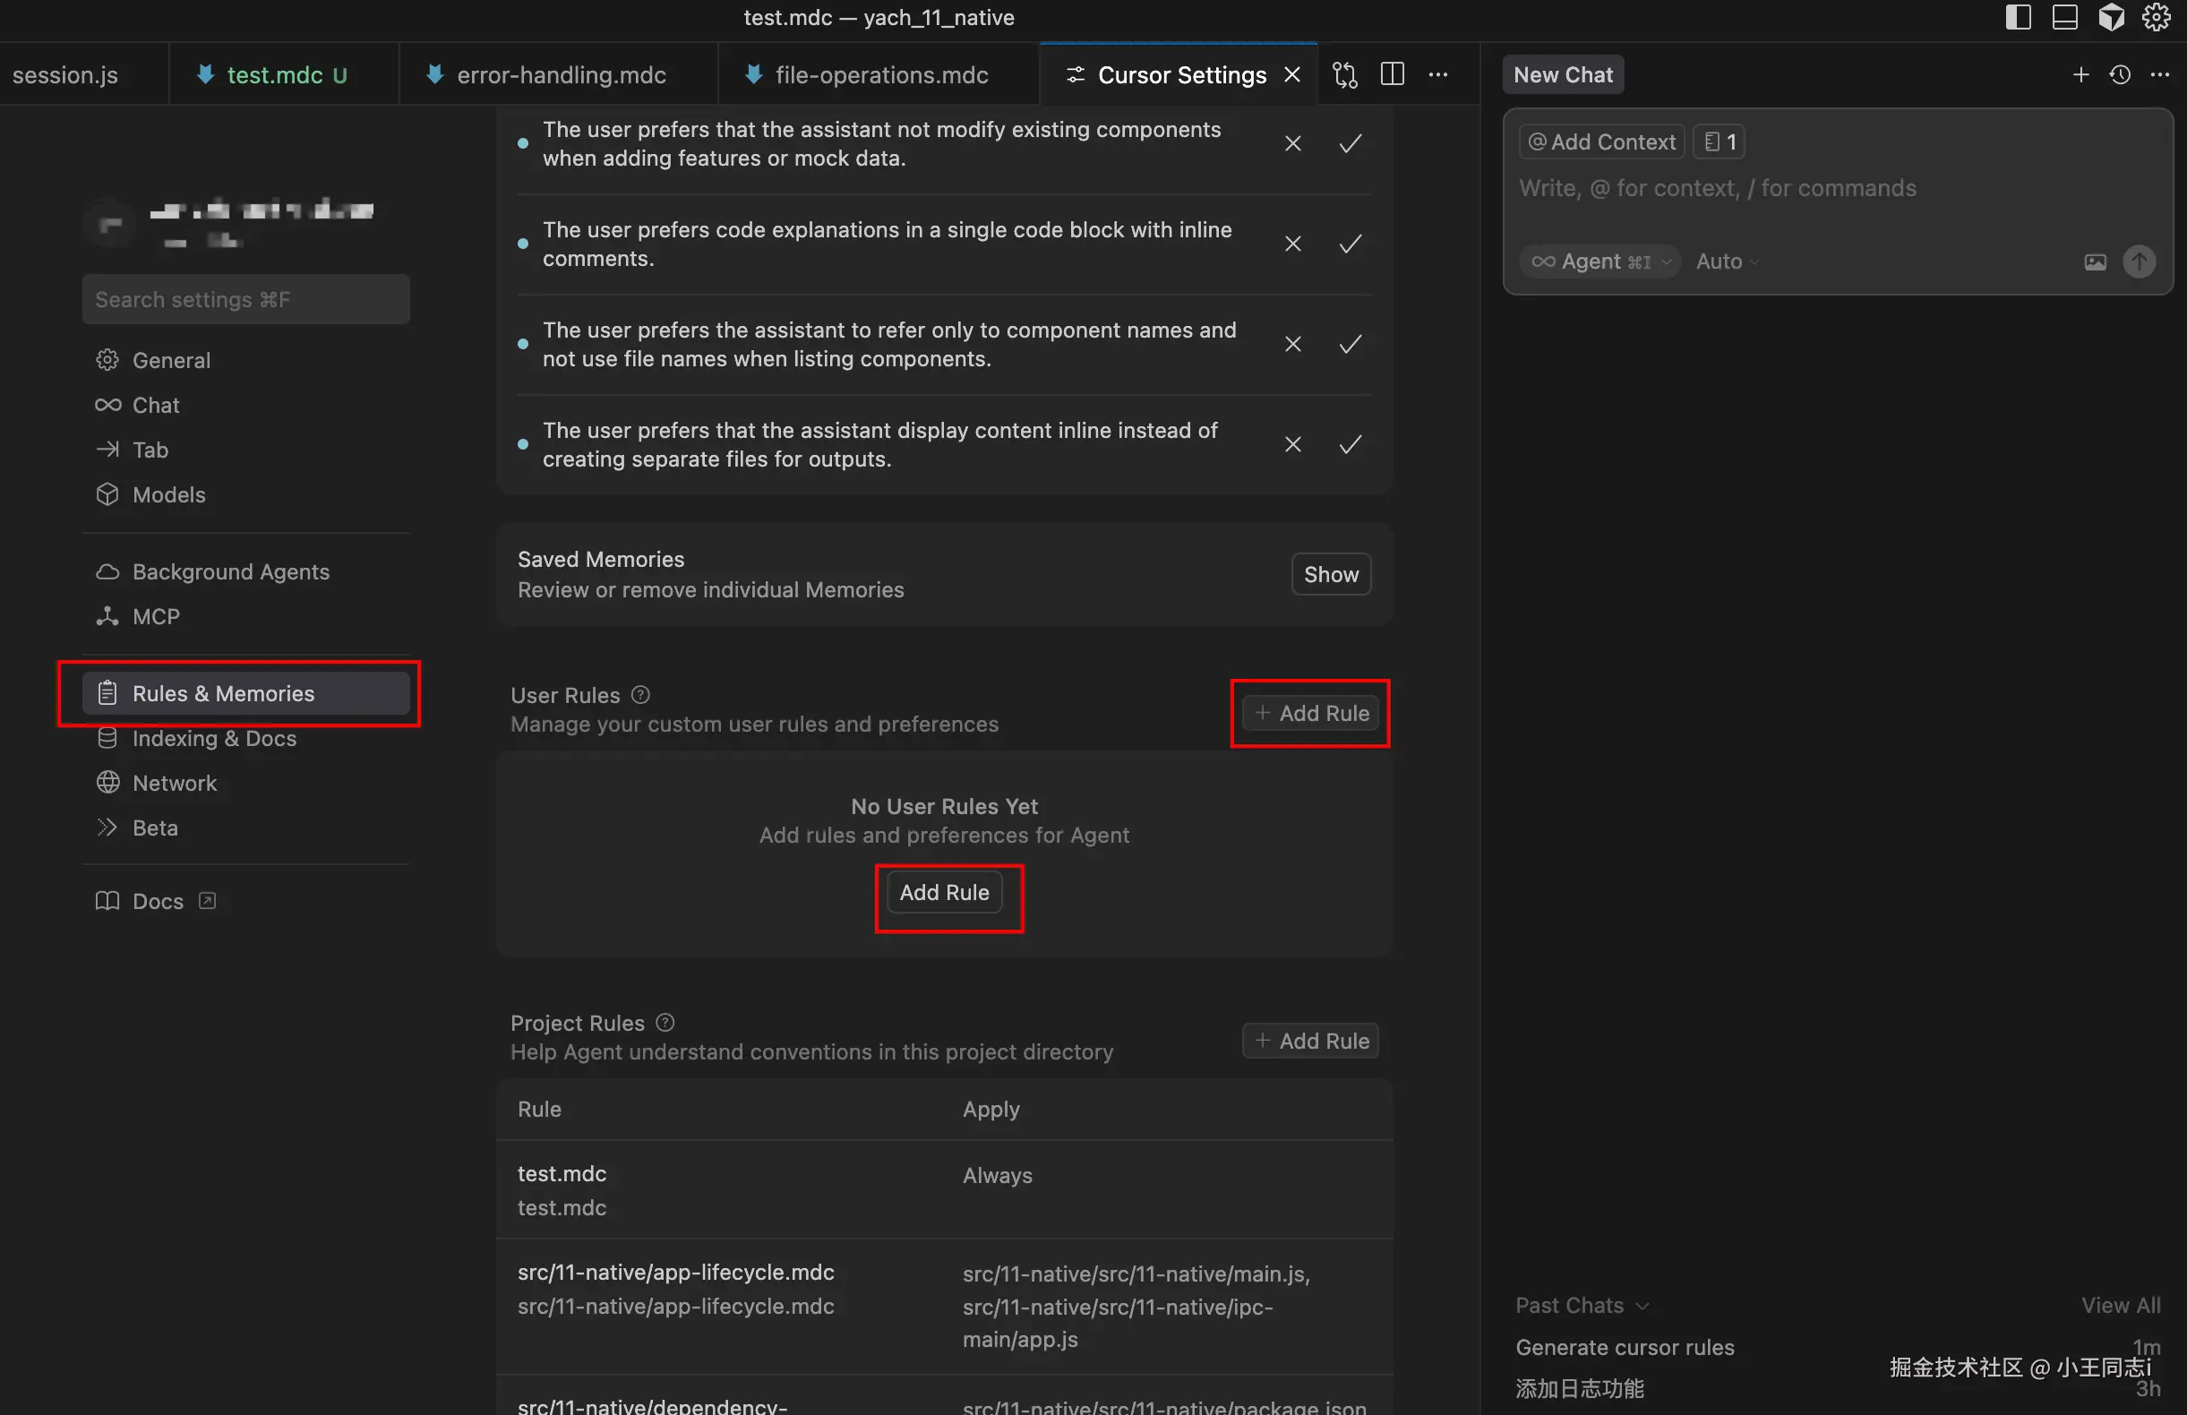Click image attach icon in chat input

(x=2094, y=262)
